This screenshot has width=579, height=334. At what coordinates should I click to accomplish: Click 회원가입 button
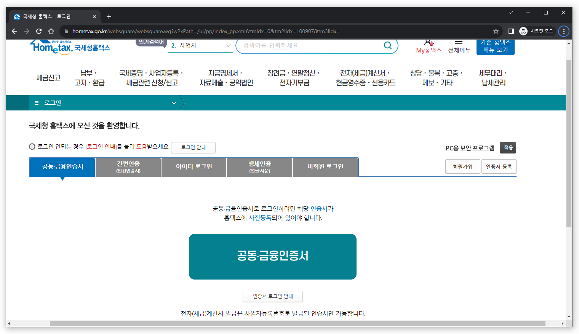click(462, 167)
